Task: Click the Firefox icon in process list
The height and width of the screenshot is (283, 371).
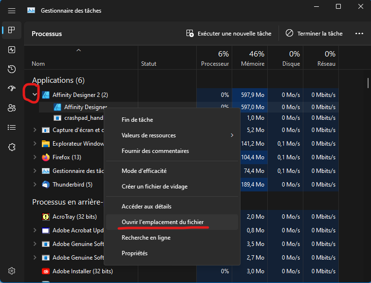Action: pyautogui.click(x=46, y=157)
